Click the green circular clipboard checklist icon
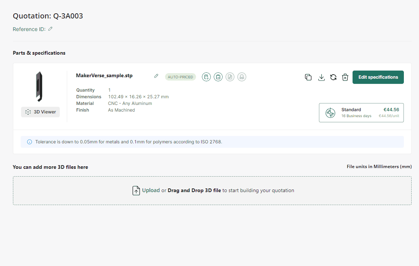419x266 pixels. 218,77
